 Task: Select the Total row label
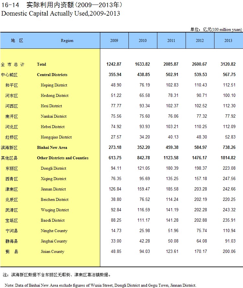click(42, 64)
